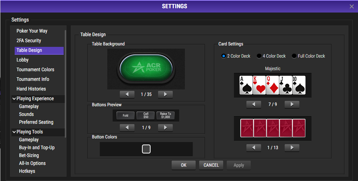Switch to previous card face deck
The height and width of the screenshot is (181, 358).
click(x=254, y=104)
